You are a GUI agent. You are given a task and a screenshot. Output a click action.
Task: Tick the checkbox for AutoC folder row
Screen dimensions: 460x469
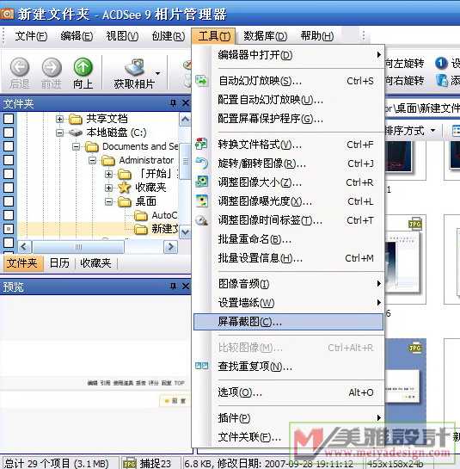9,215
